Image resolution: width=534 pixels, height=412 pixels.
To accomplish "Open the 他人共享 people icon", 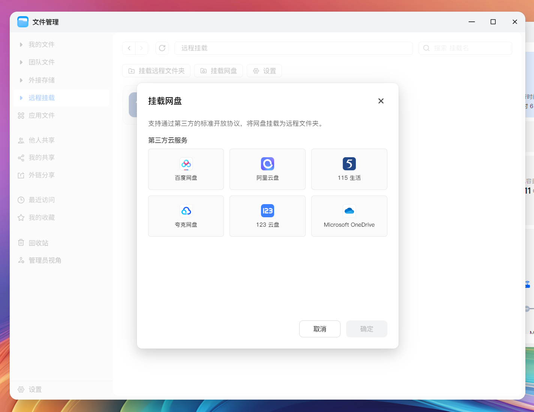I will coord(21,140).
